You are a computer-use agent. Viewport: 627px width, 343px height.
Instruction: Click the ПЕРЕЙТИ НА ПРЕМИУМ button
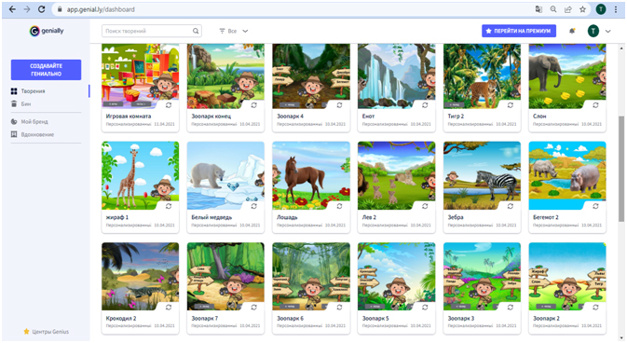(519, 31)
